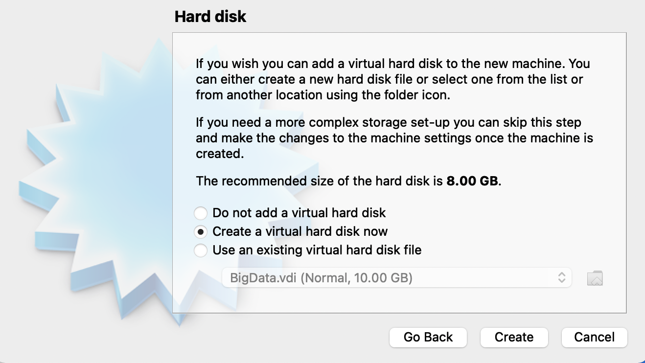The width and height of the screenshot is (645, 363).
Task: Select the 'Use an existing virtual hard disk file' radio button
Action: coord(200,250)
